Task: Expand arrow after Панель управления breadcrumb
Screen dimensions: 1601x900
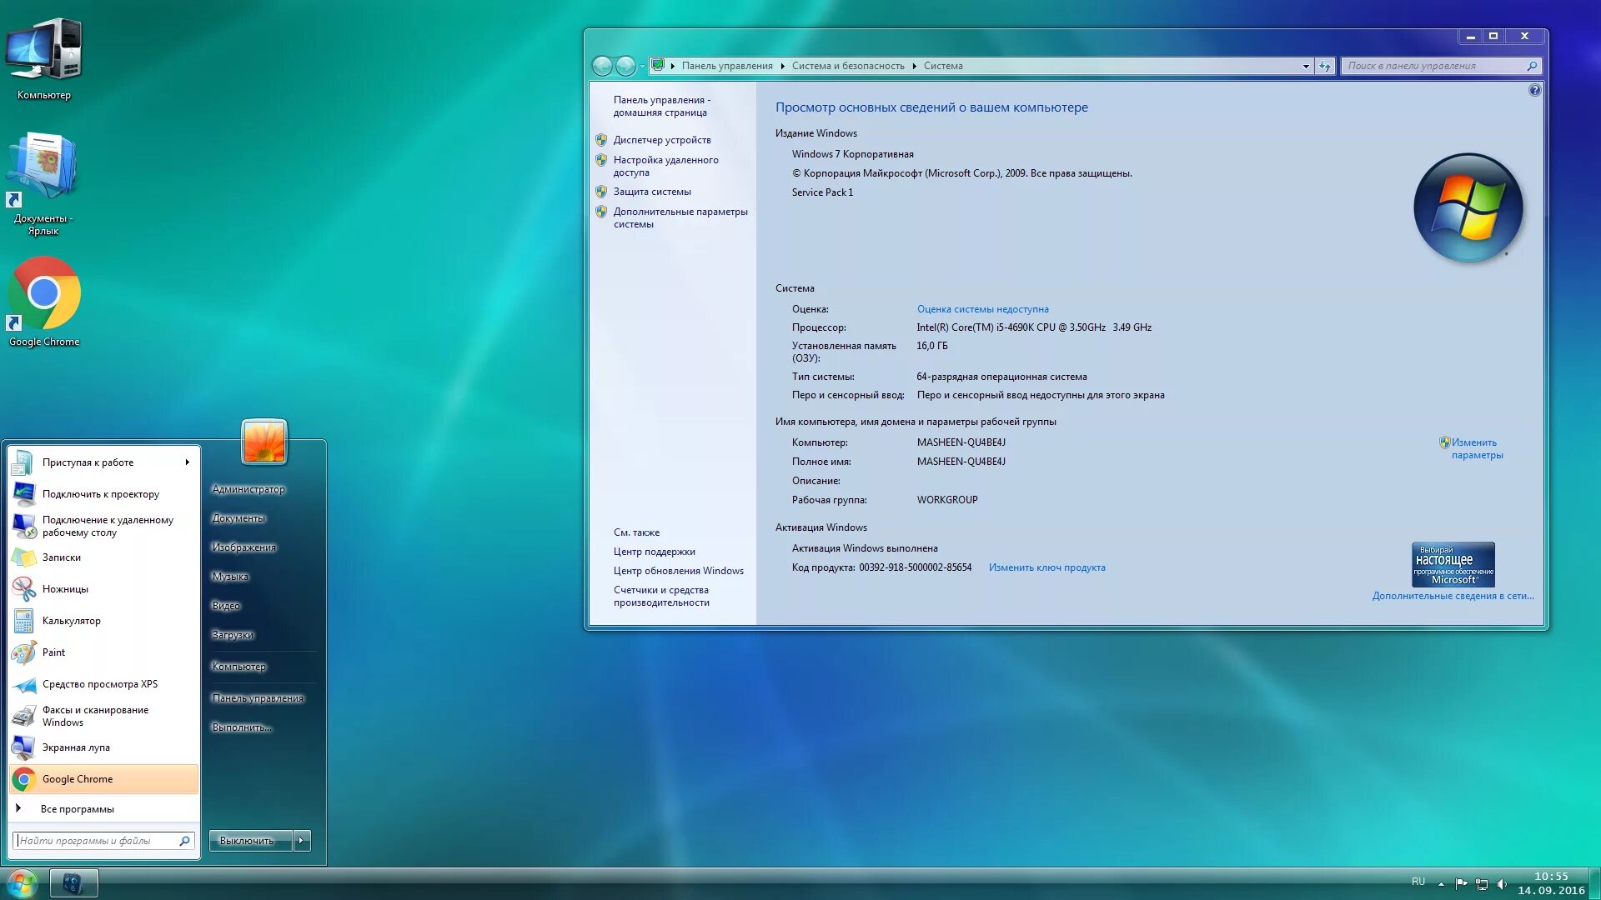Action: [782, 66]
